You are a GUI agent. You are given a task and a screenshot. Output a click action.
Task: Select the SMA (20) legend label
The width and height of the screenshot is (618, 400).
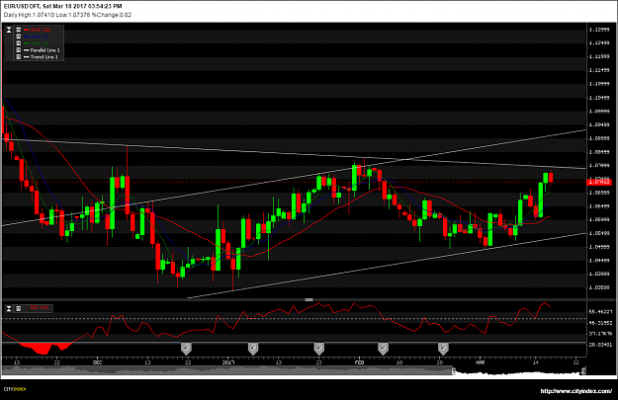coord(41,30)
